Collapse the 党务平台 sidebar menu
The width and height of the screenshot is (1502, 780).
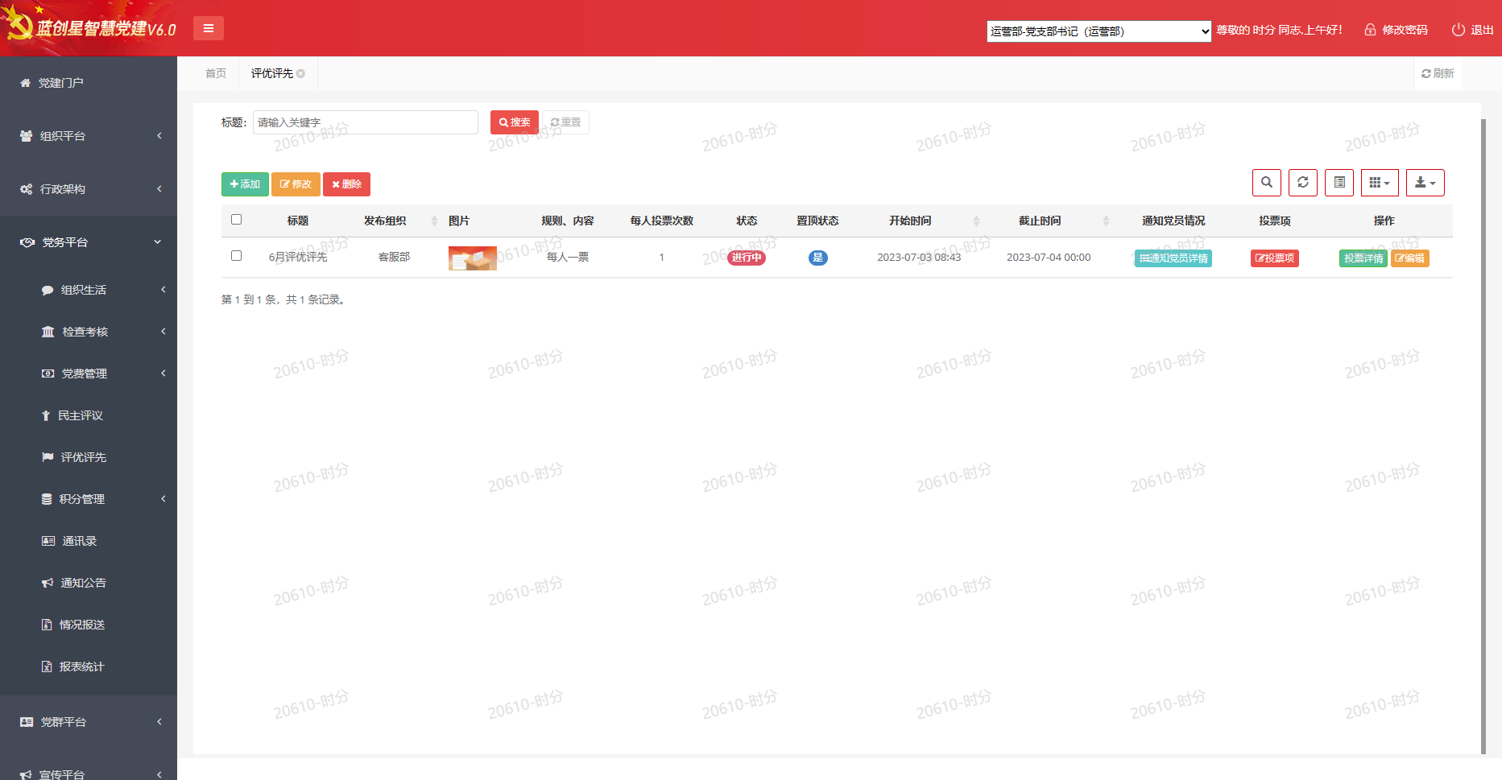89,242
